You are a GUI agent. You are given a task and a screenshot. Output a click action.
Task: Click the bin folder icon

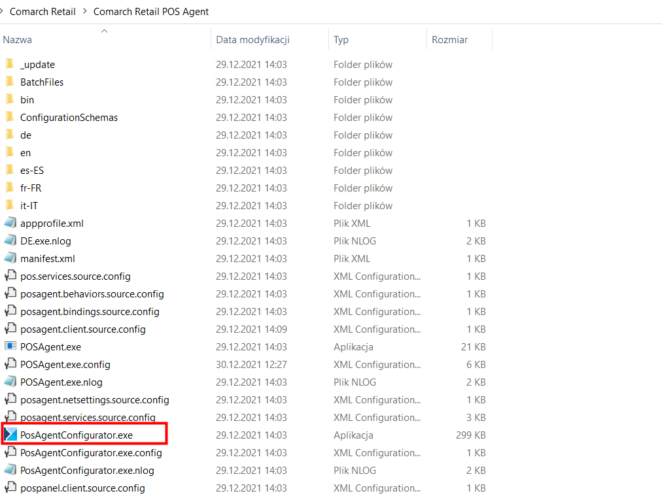(x=10, y=99)
